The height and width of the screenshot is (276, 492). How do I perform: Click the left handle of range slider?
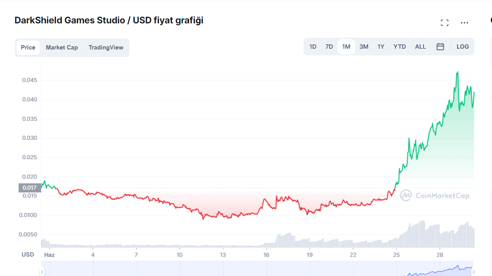coord(42,272)
